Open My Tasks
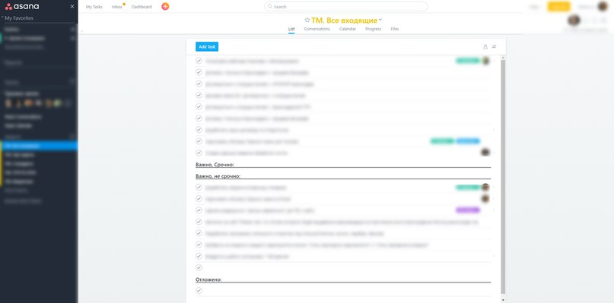 pyautogui.click(x=94, y=7)
